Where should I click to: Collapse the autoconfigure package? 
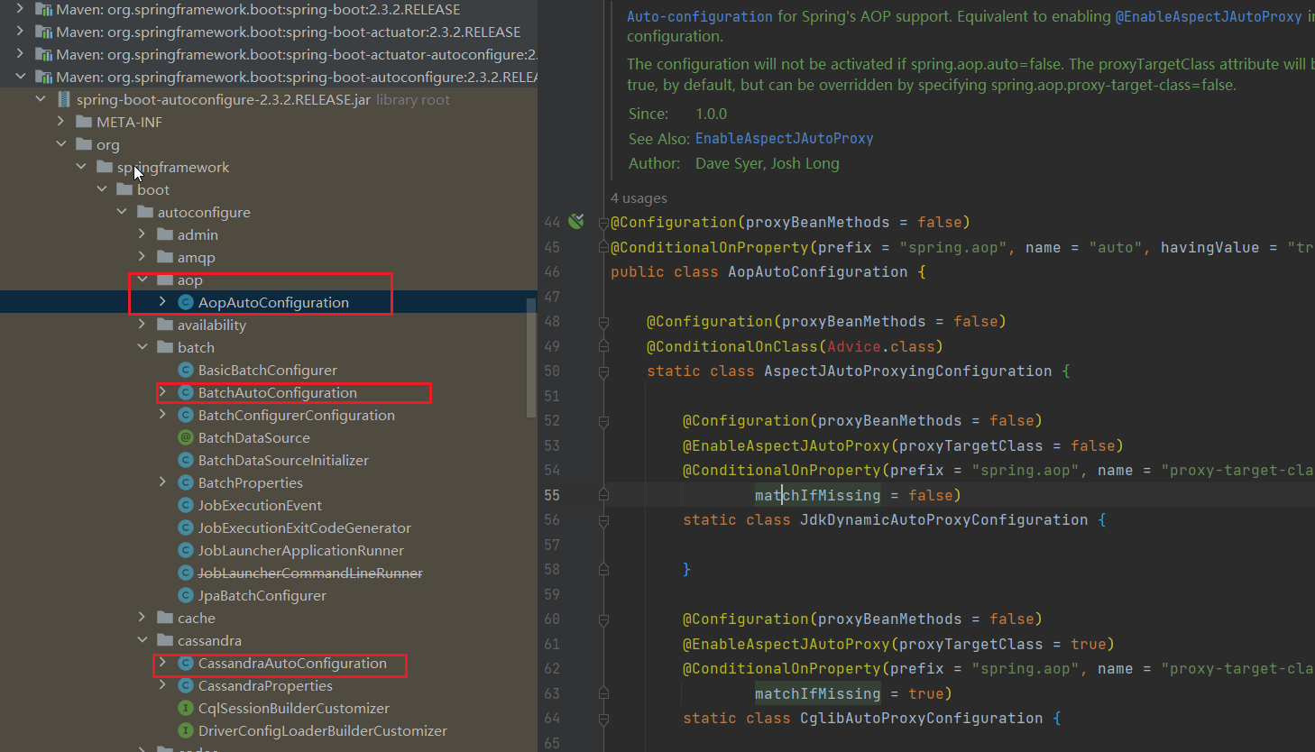coord(122,212)
